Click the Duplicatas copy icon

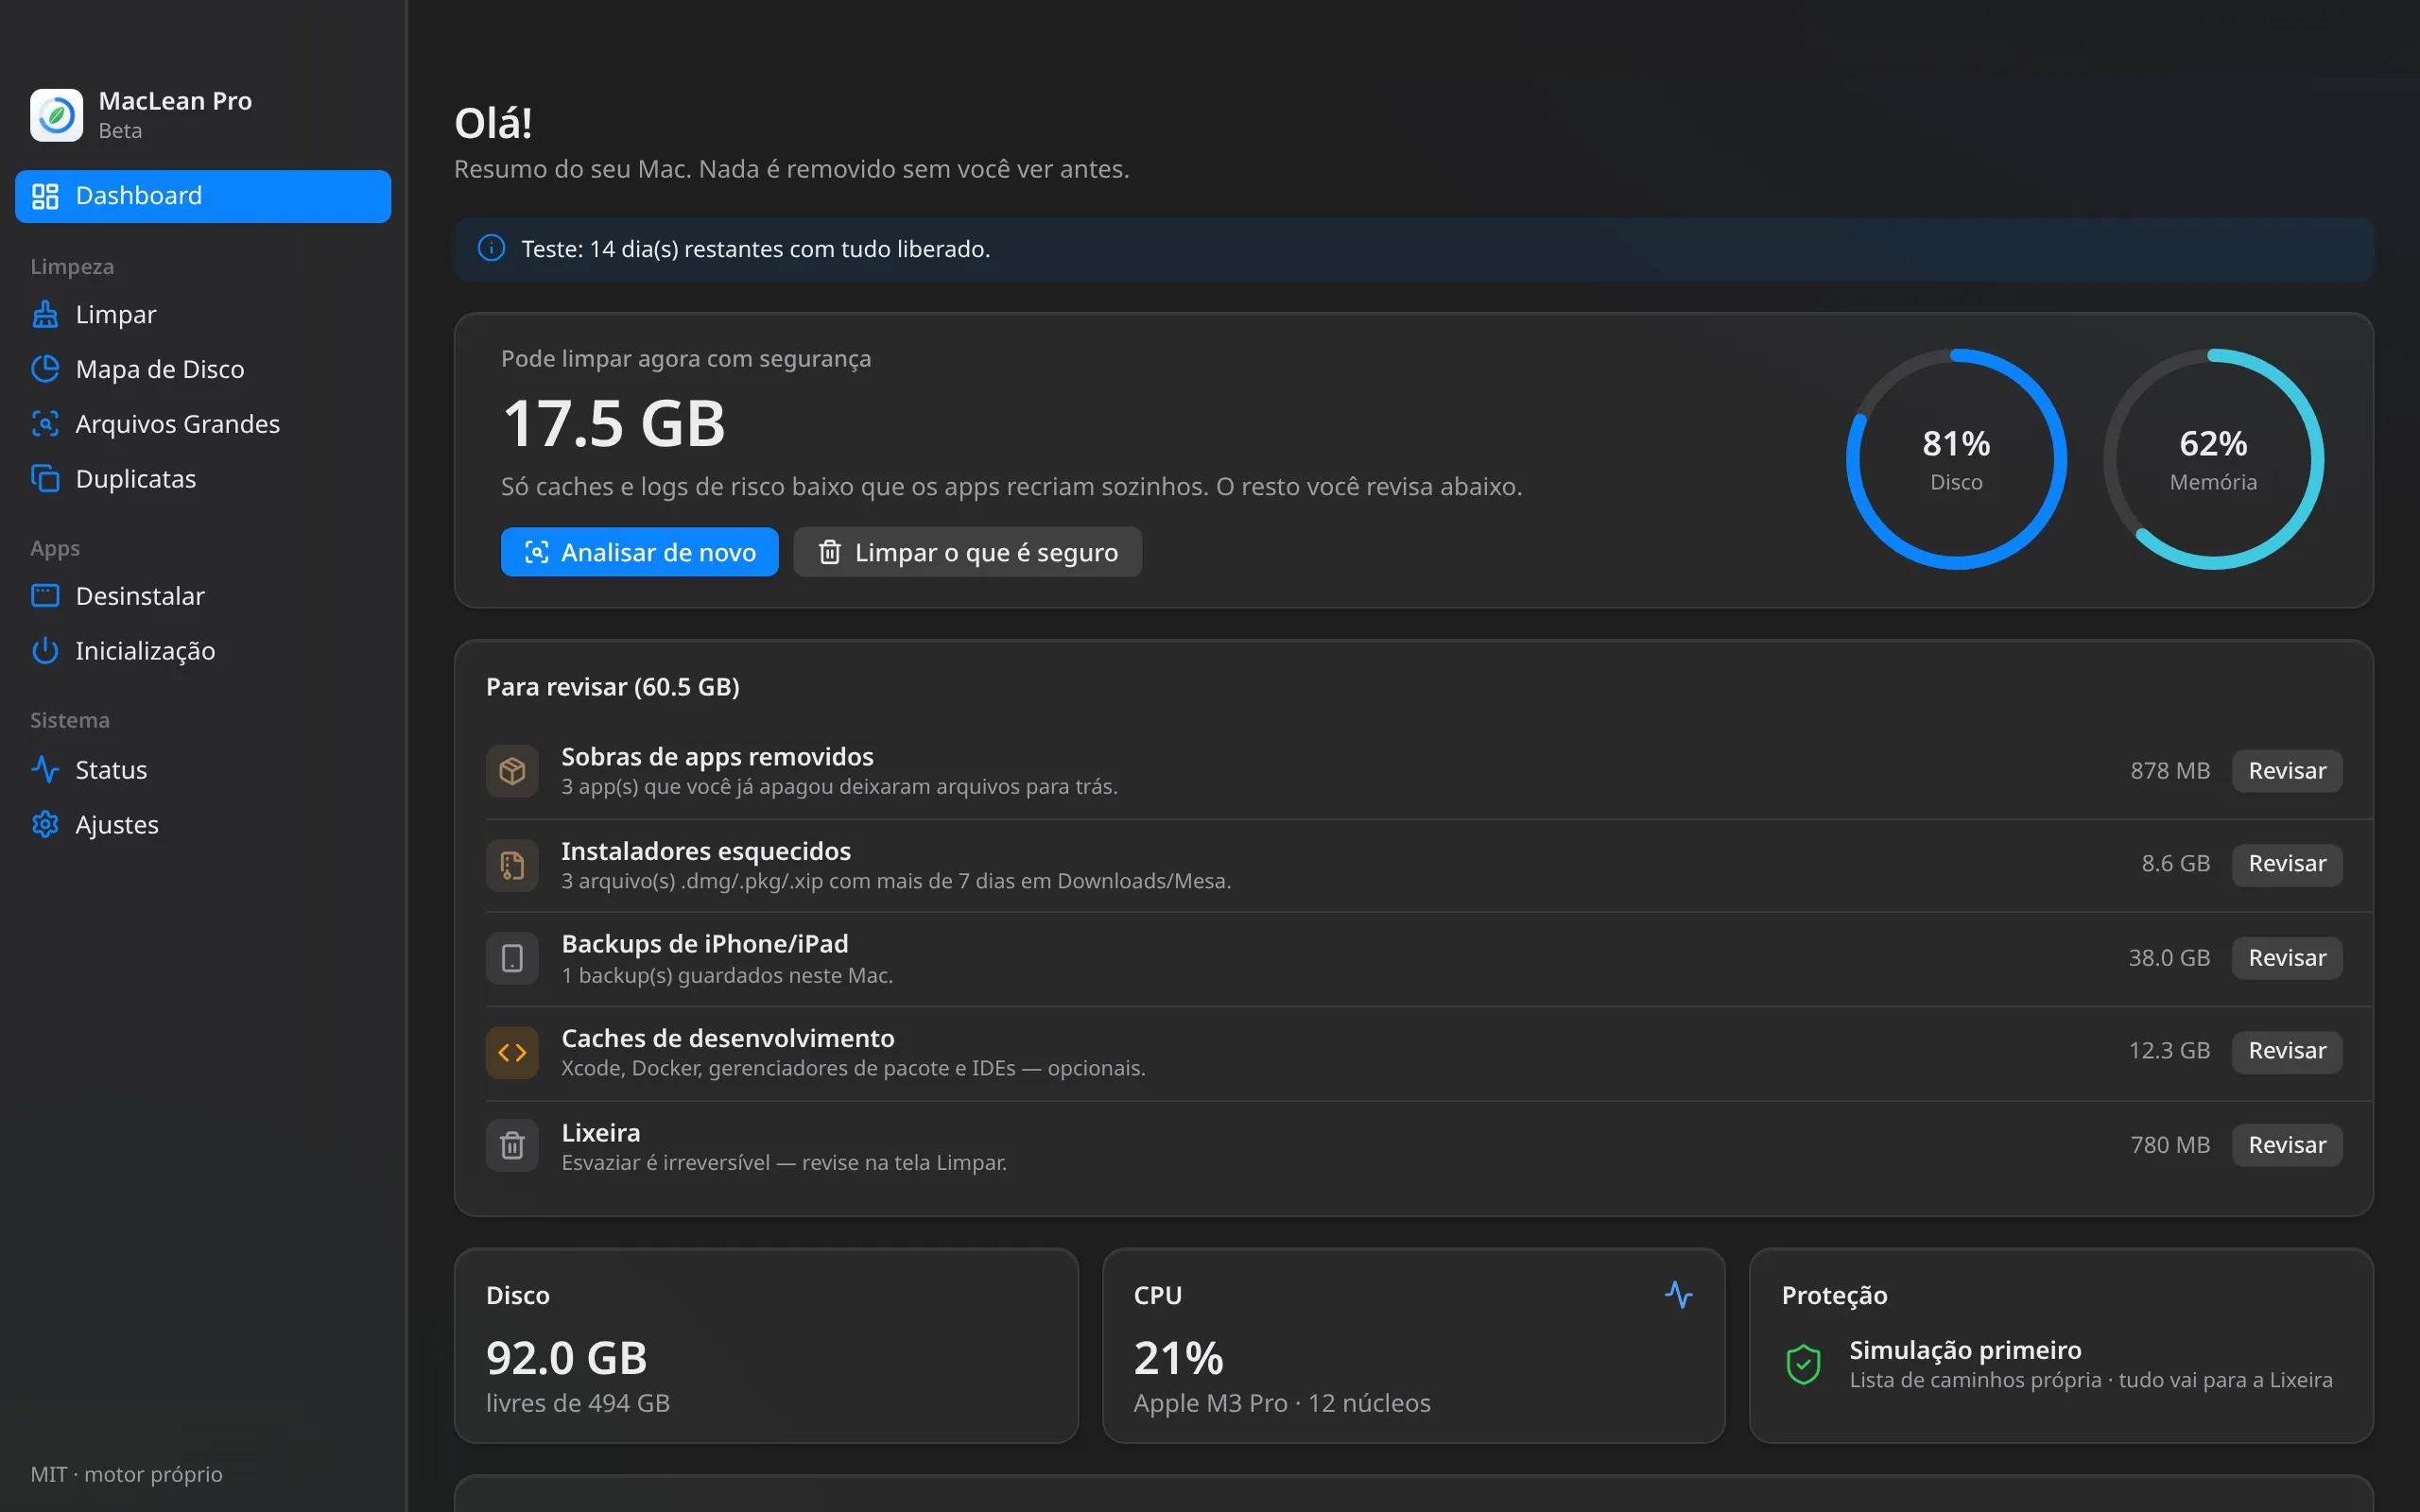click(x=45, y=479)
